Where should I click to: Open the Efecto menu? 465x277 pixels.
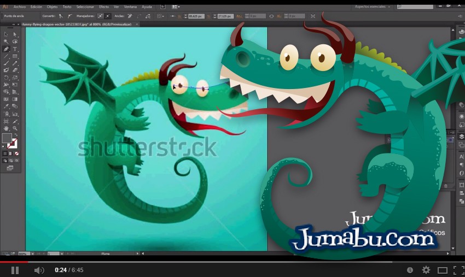click(104, 7)
